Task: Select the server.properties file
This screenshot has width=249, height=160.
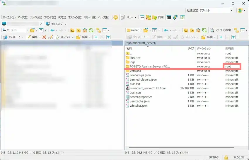Action: [141, 97]
